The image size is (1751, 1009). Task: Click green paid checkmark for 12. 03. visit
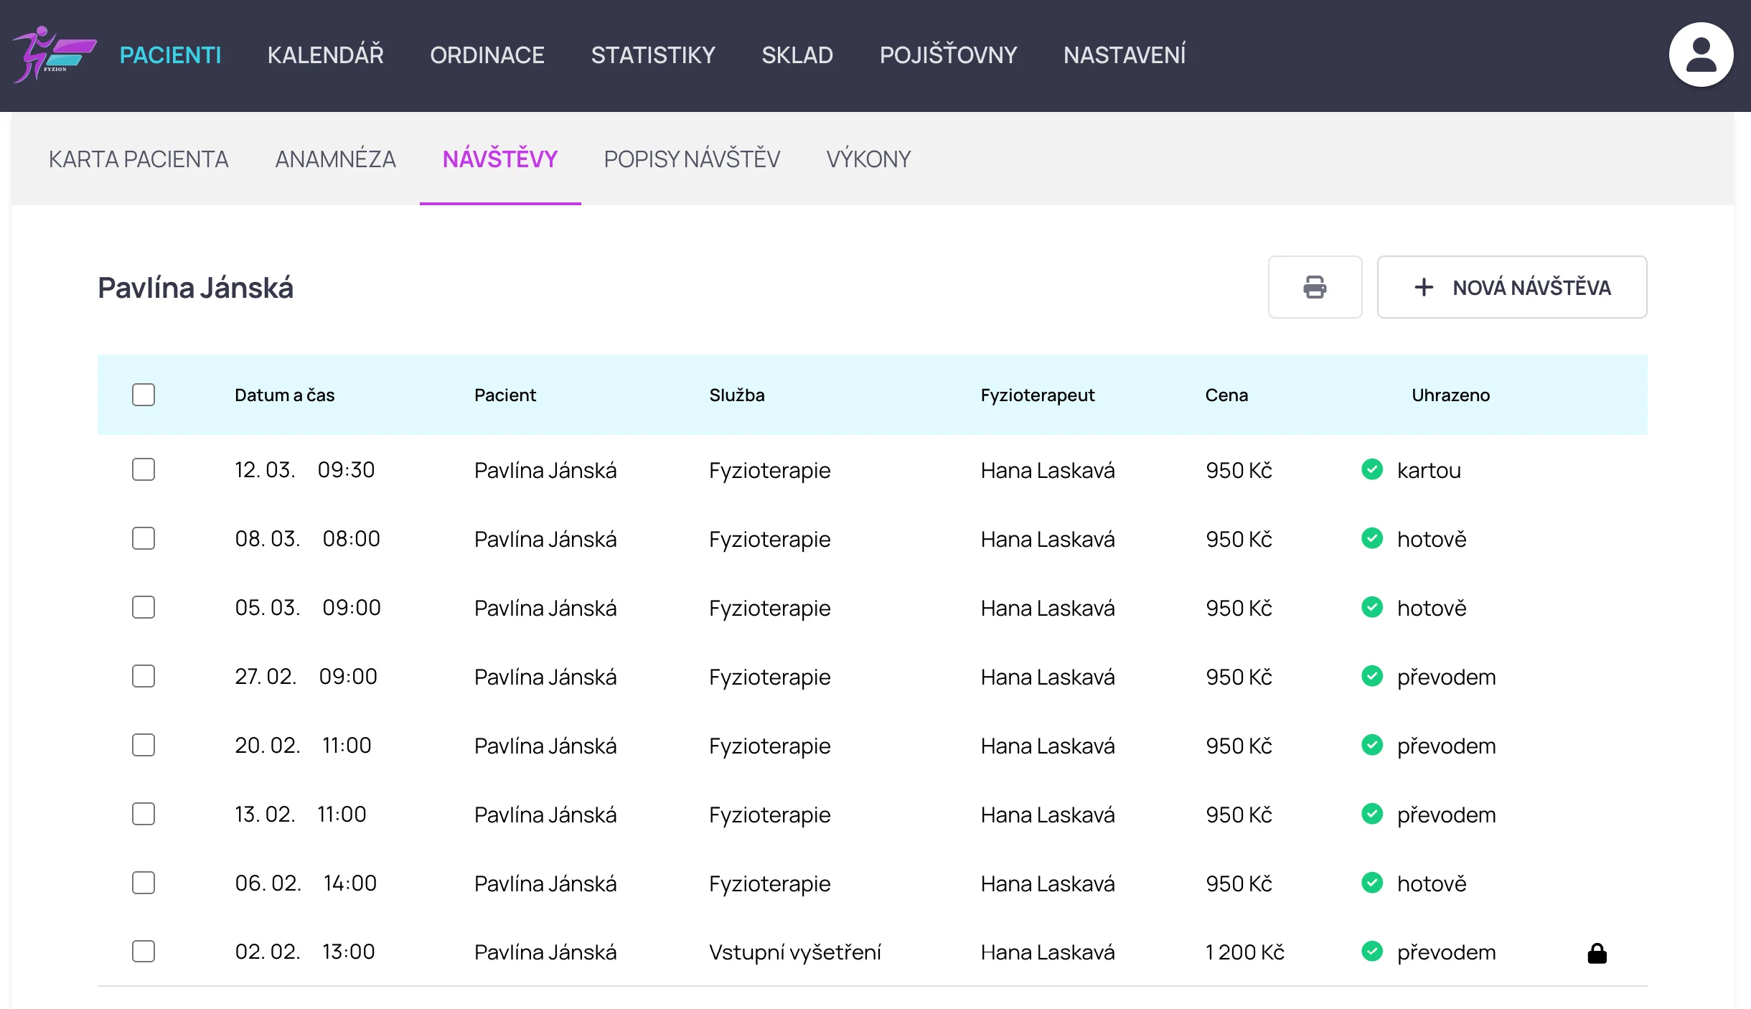coord(1372,469)
